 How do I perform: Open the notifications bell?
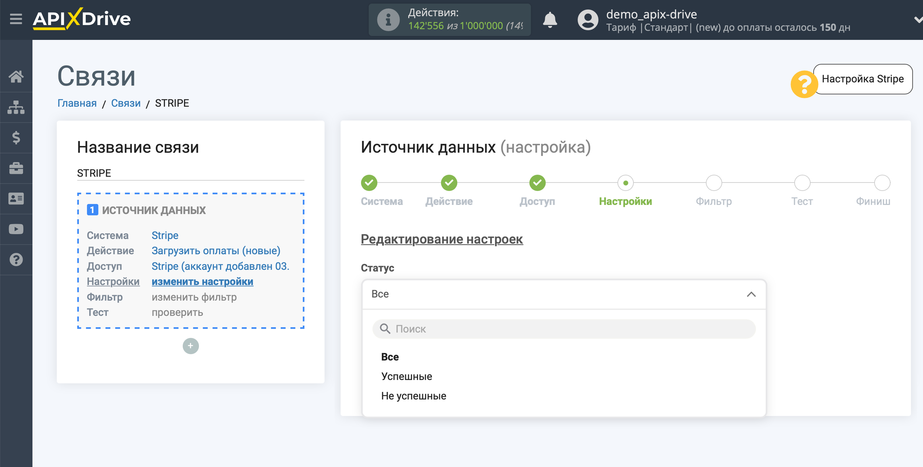(x=550, y=20)
